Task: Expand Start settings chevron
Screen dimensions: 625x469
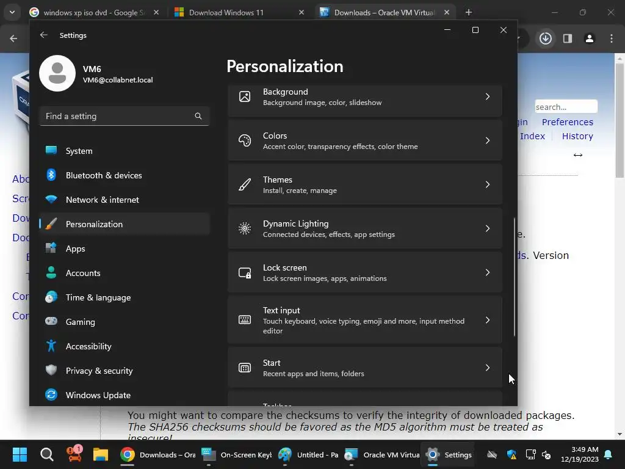Action: tap(488, 368)
